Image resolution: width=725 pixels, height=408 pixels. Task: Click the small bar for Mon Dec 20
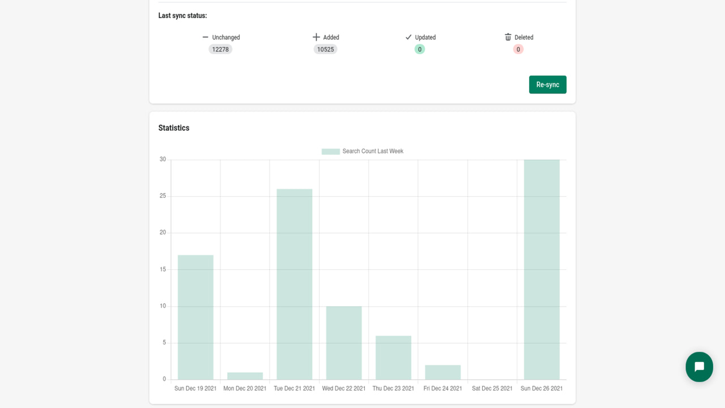[x=245, y=376]
